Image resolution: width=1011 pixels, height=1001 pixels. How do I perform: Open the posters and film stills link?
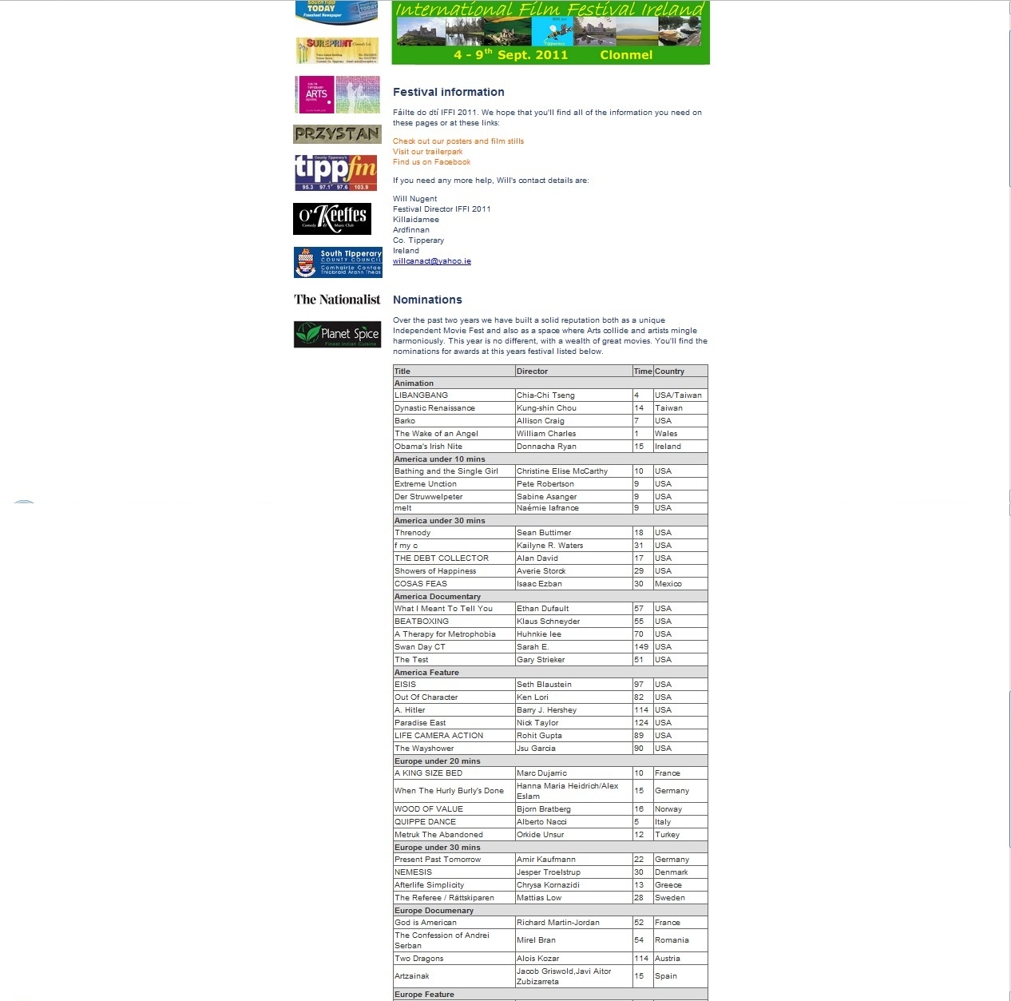(458, 141)
